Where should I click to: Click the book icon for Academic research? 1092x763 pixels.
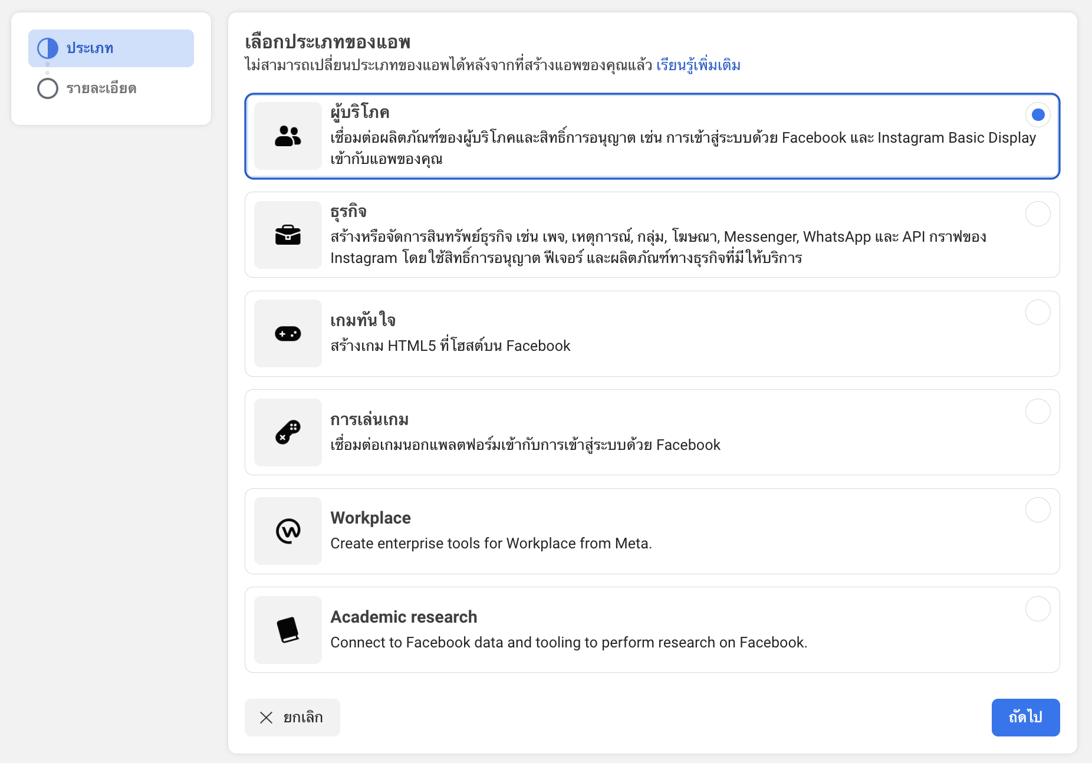coord(288,630)
